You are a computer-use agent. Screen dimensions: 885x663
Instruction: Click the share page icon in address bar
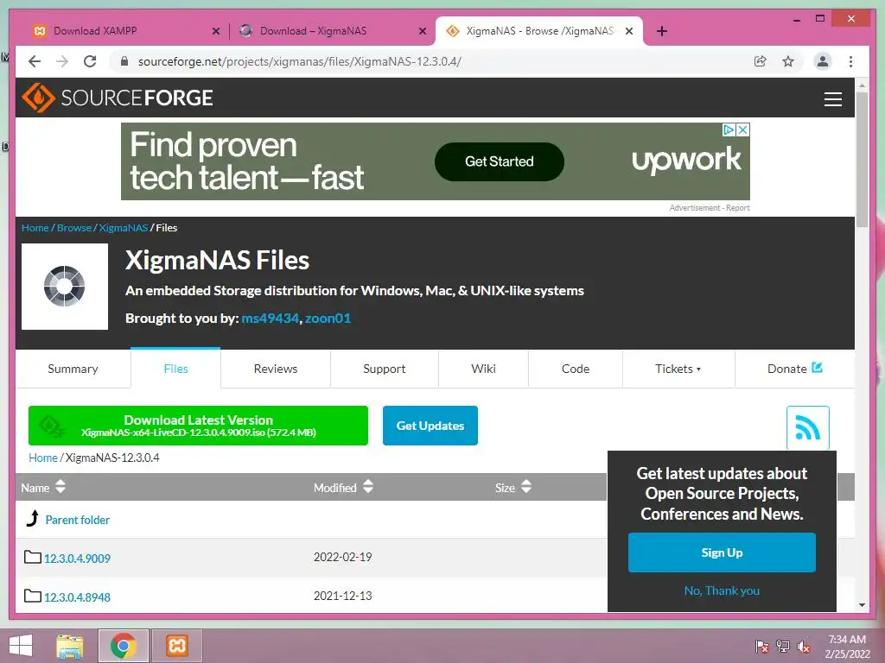point(761,61)
